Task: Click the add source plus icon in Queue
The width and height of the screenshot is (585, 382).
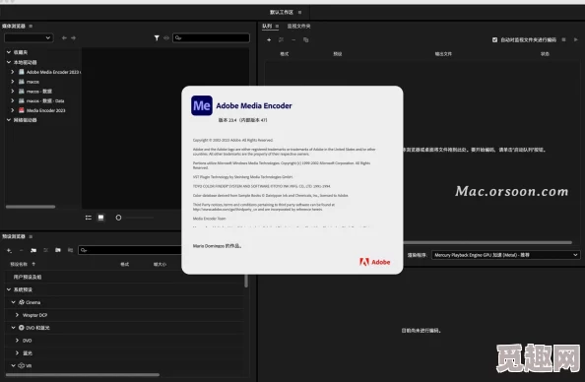Action: (x=269, y=40)
